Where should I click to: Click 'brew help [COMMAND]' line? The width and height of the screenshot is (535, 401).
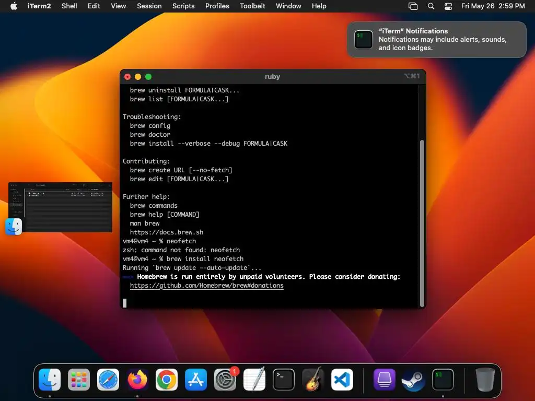click(x=165, y=215)
